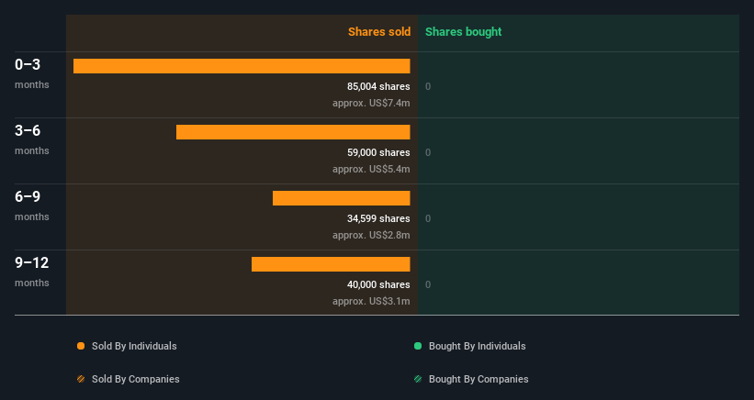Click the green 'Bought By Individuals' legend dot
Viewport: 754px width, 400px height.
tap(418, 346)
